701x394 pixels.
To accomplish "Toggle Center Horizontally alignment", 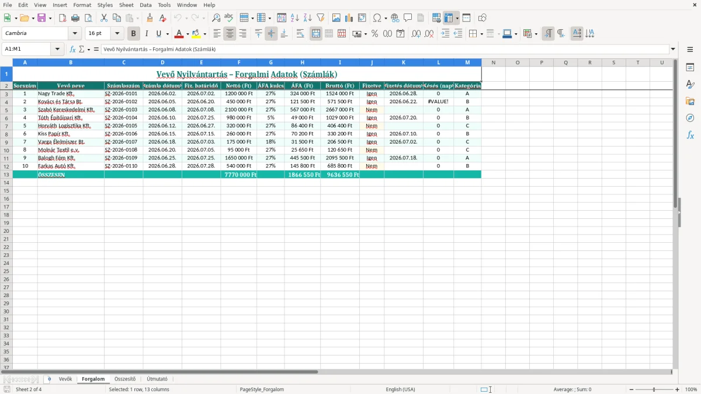I will [230, 34].
